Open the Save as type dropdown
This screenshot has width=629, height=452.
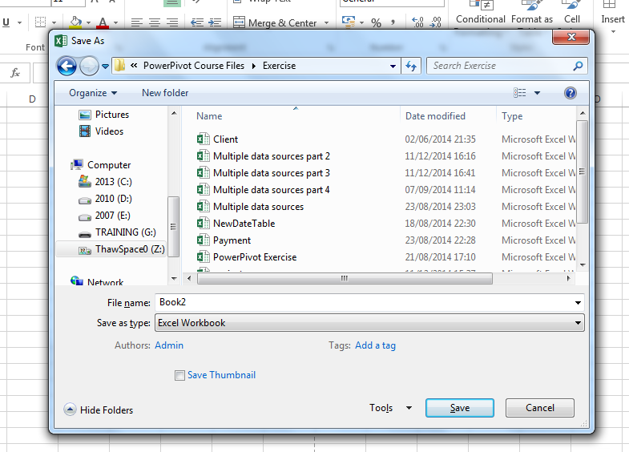click(x=369, y=323)
